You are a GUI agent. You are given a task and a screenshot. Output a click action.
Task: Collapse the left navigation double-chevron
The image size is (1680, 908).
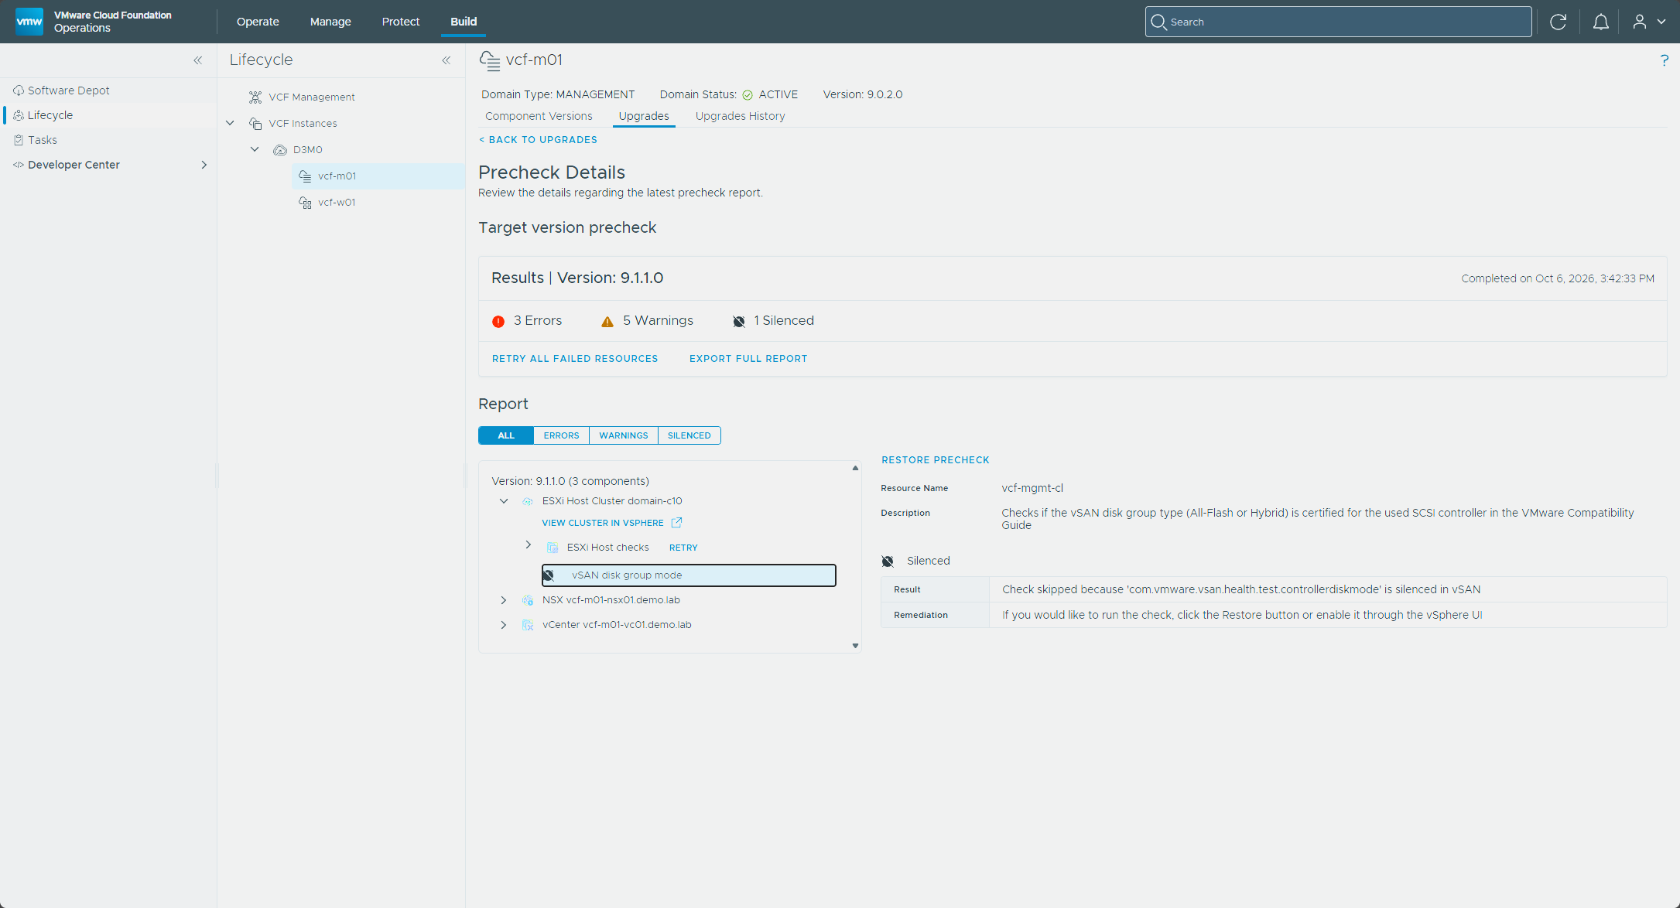198,60
